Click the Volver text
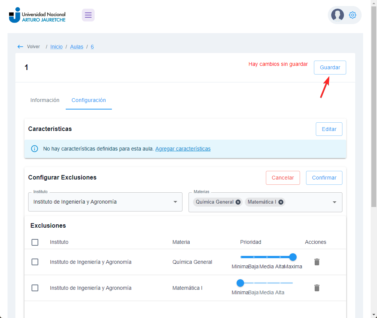 tap(33, 47)
